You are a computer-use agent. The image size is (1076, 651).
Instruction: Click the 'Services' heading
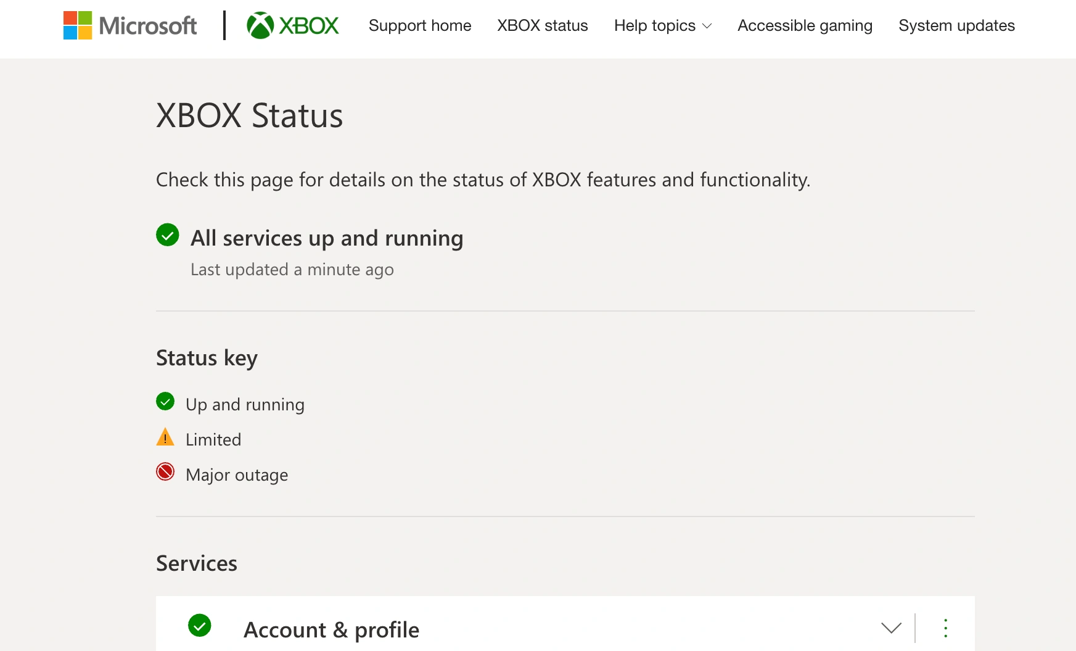pyautogui.click(x=197, y=563)
